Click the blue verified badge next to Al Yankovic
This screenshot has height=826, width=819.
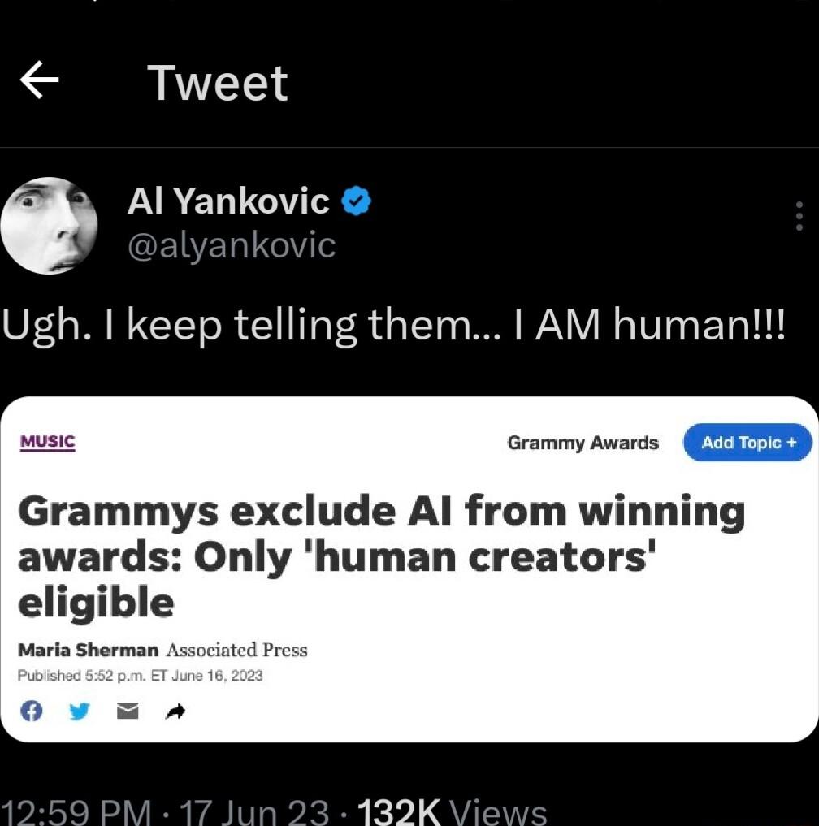click(357, 201)
